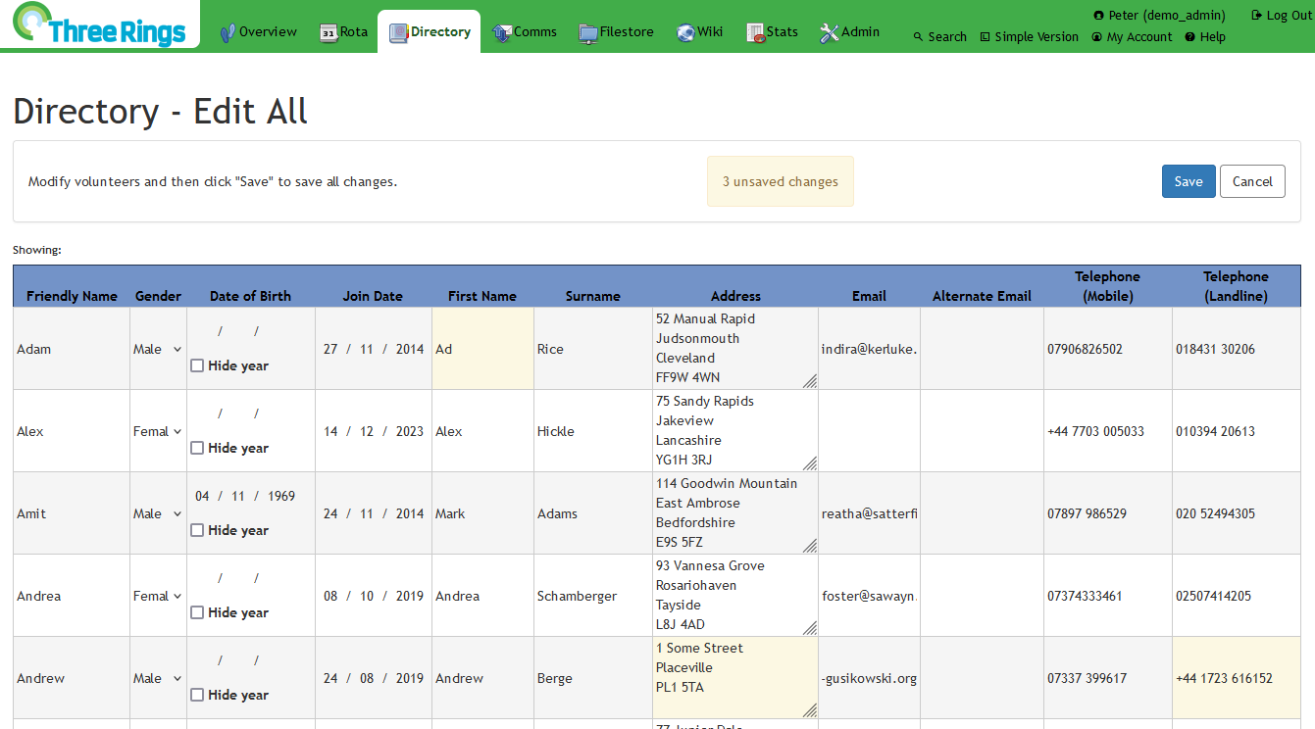Viewport: 1315px width, 729px height.
Task: Open the Overview section icon
Action: click(x=228, y=32)
